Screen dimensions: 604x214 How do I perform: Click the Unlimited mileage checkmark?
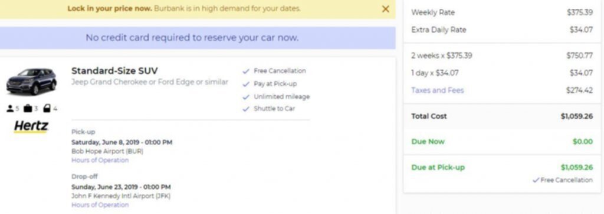click(246, 97)
